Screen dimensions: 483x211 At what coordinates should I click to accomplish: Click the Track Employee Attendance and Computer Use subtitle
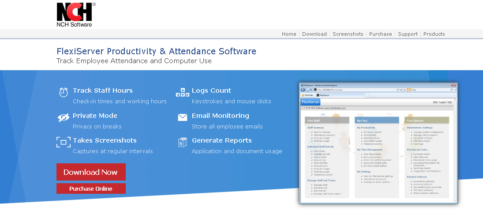coord(134,61)
